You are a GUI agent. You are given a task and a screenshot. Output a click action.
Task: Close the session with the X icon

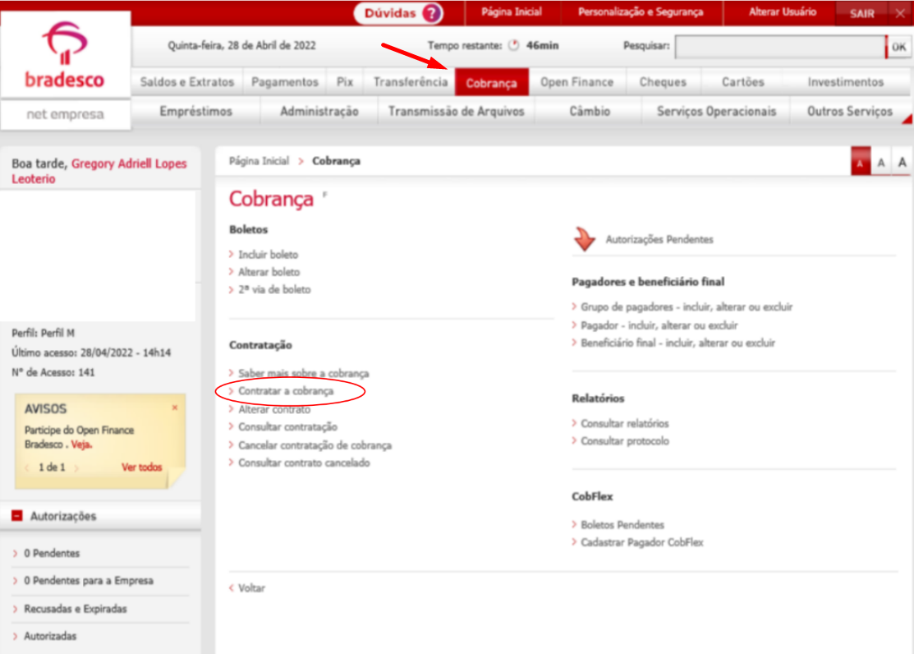coord(899,13)
